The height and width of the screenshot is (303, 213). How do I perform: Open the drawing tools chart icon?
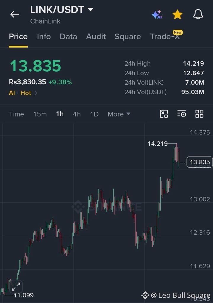(x=164, y=114)
